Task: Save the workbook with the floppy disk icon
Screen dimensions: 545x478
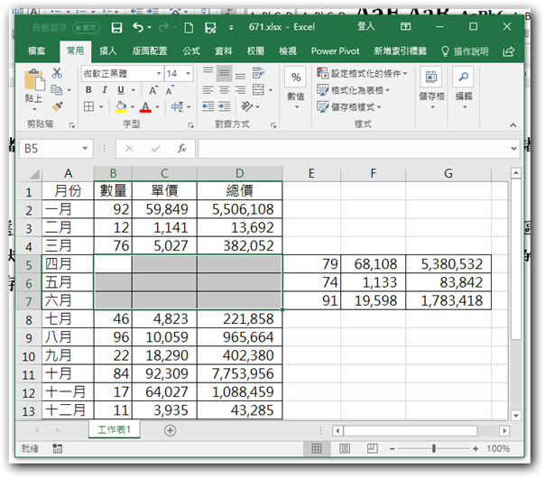Action: pyautogui.click(x=116, y=27)
